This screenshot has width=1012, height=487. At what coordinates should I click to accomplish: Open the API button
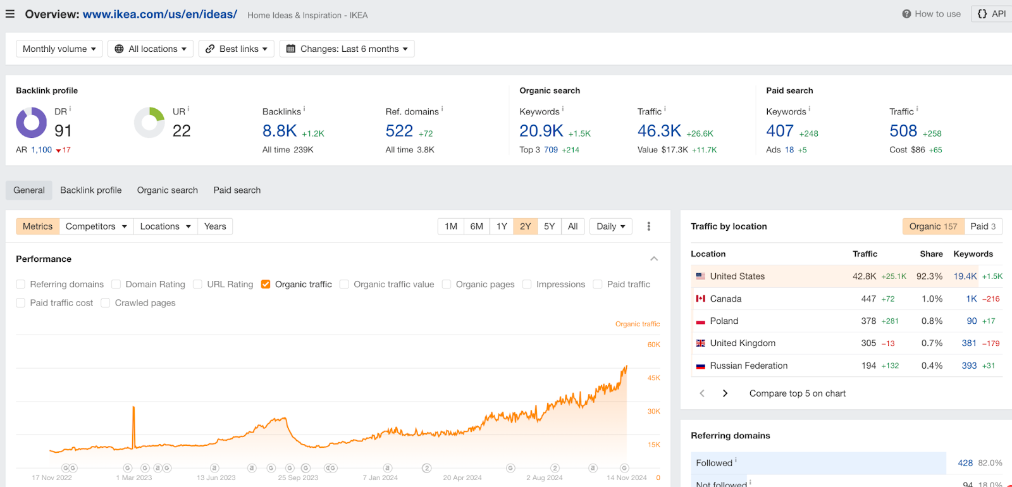991,14
